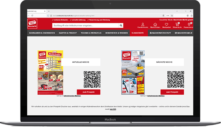
Task: Click the browser forward arrow
Action: click(x=28, y=16)
